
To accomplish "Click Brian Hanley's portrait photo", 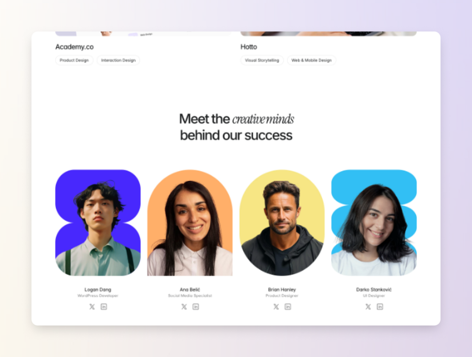I will tap(282, 222).
